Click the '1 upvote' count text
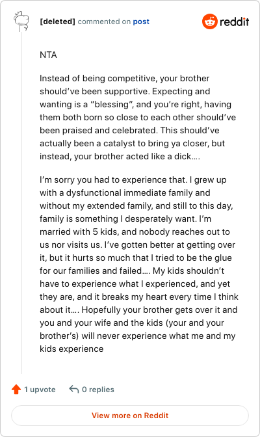Image resolution: width=260 pixels, height=437 pixels. coord(40,390)
